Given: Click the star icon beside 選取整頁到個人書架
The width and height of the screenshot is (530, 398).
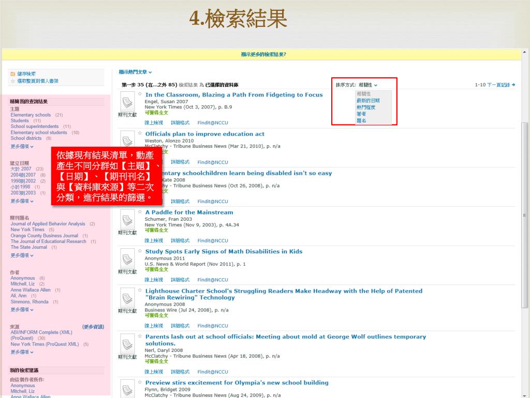Looking at the screenshot, I should 12,81.
